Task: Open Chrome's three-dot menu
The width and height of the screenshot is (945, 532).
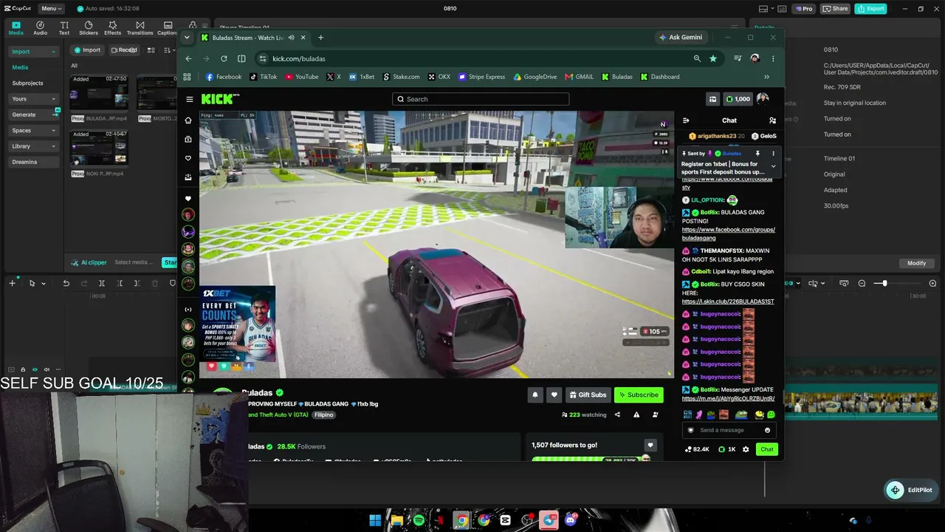Action: [773, 58]
